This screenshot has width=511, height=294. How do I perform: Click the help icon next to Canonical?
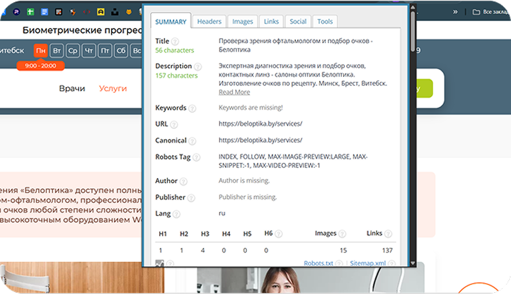pyautogui.click(x=192, y=141)
